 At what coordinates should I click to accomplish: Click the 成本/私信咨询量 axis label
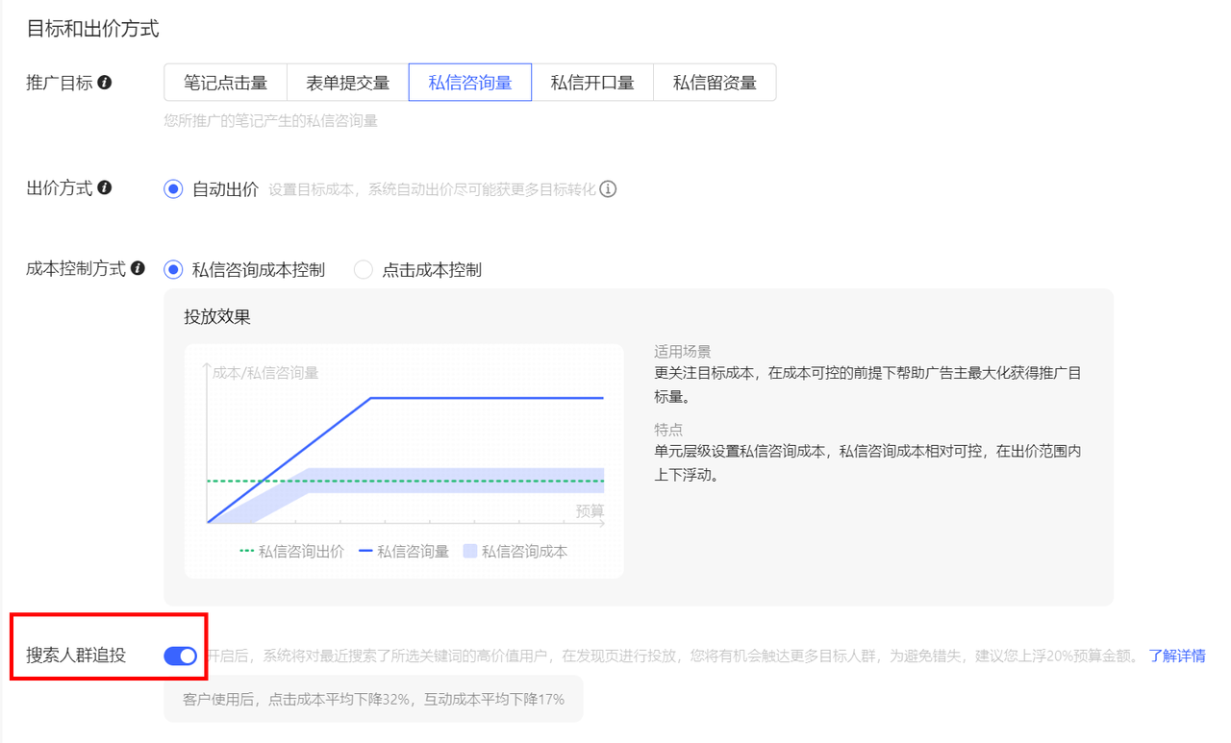(265, 372)
